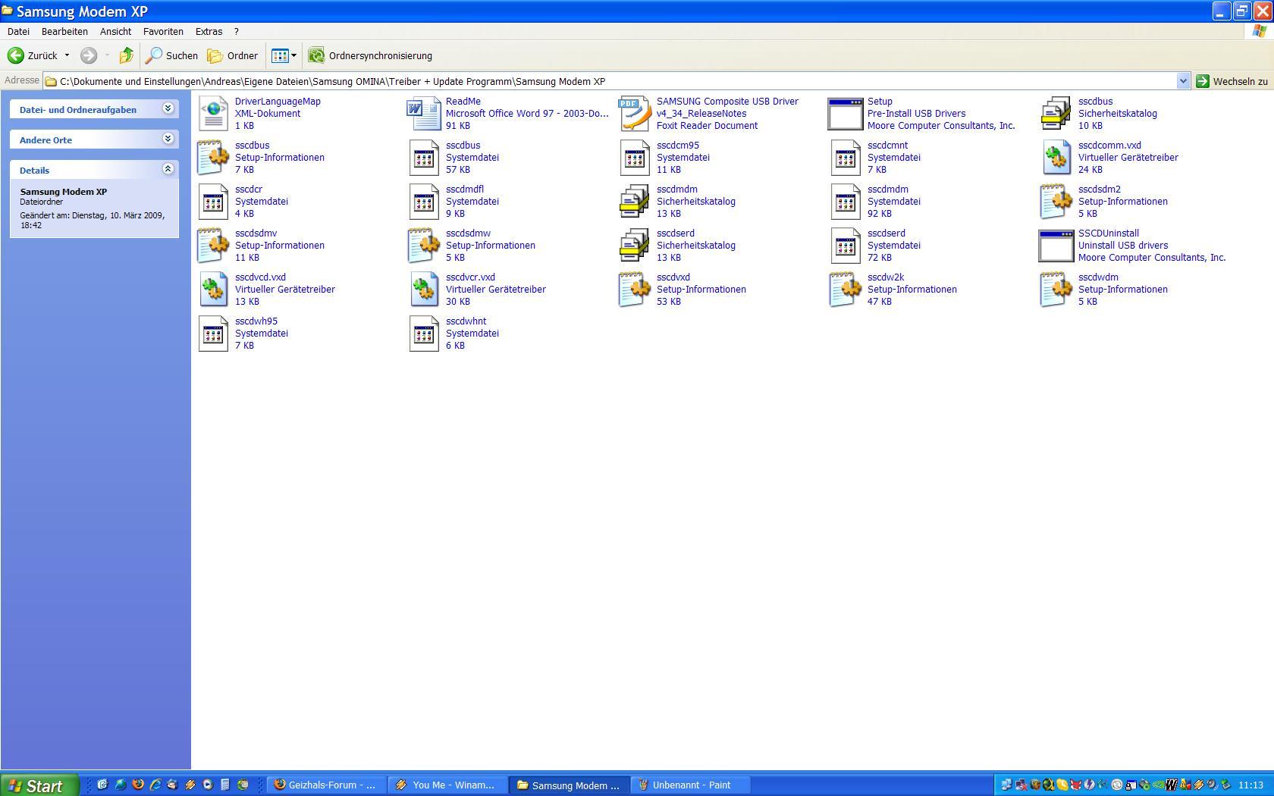Expand the address bar dropdown
The image size is (1274, 796).
(1182, 81)
